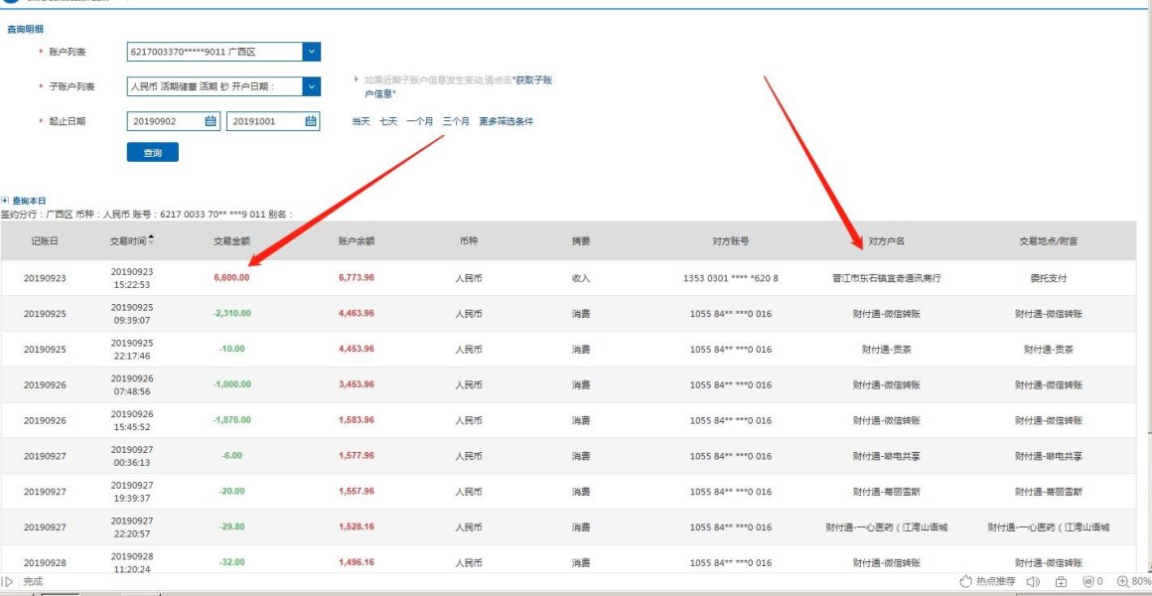Click the 币种 column header
Image resolution: width=1152 pixels, height=596 pixels.
pos(469,241)
